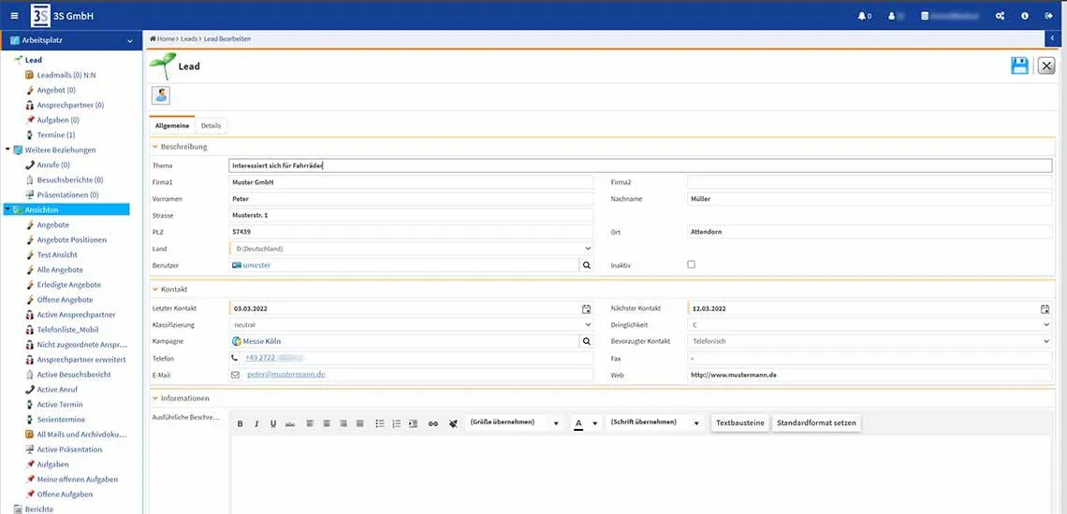This screenshot has width=1067, height=514.
Task: Open the user profile icon in header
Action: tap(891, 16)
